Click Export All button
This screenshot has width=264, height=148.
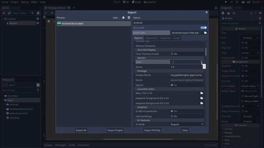pos(81,130)
